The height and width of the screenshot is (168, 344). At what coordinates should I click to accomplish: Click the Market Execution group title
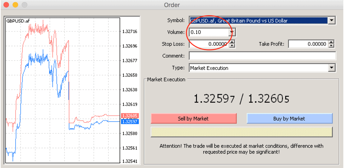[166, 80]
